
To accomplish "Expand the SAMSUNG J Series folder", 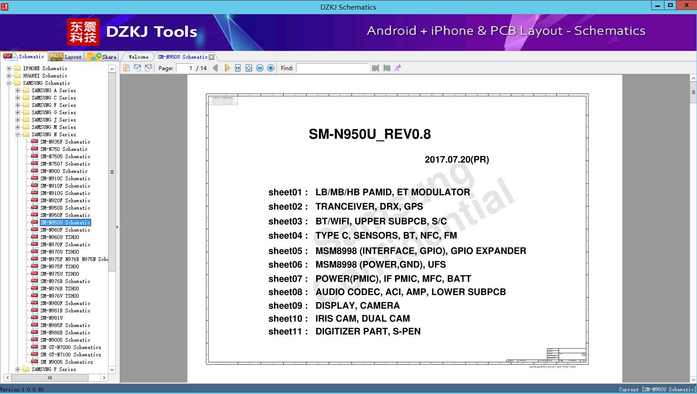I will tap(17, 120).
